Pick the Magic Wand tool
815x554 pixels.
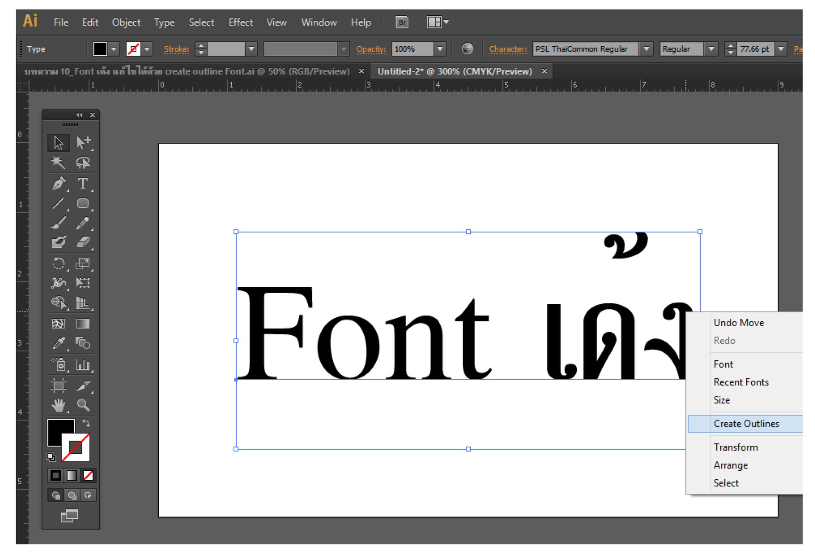pos(59,162)
